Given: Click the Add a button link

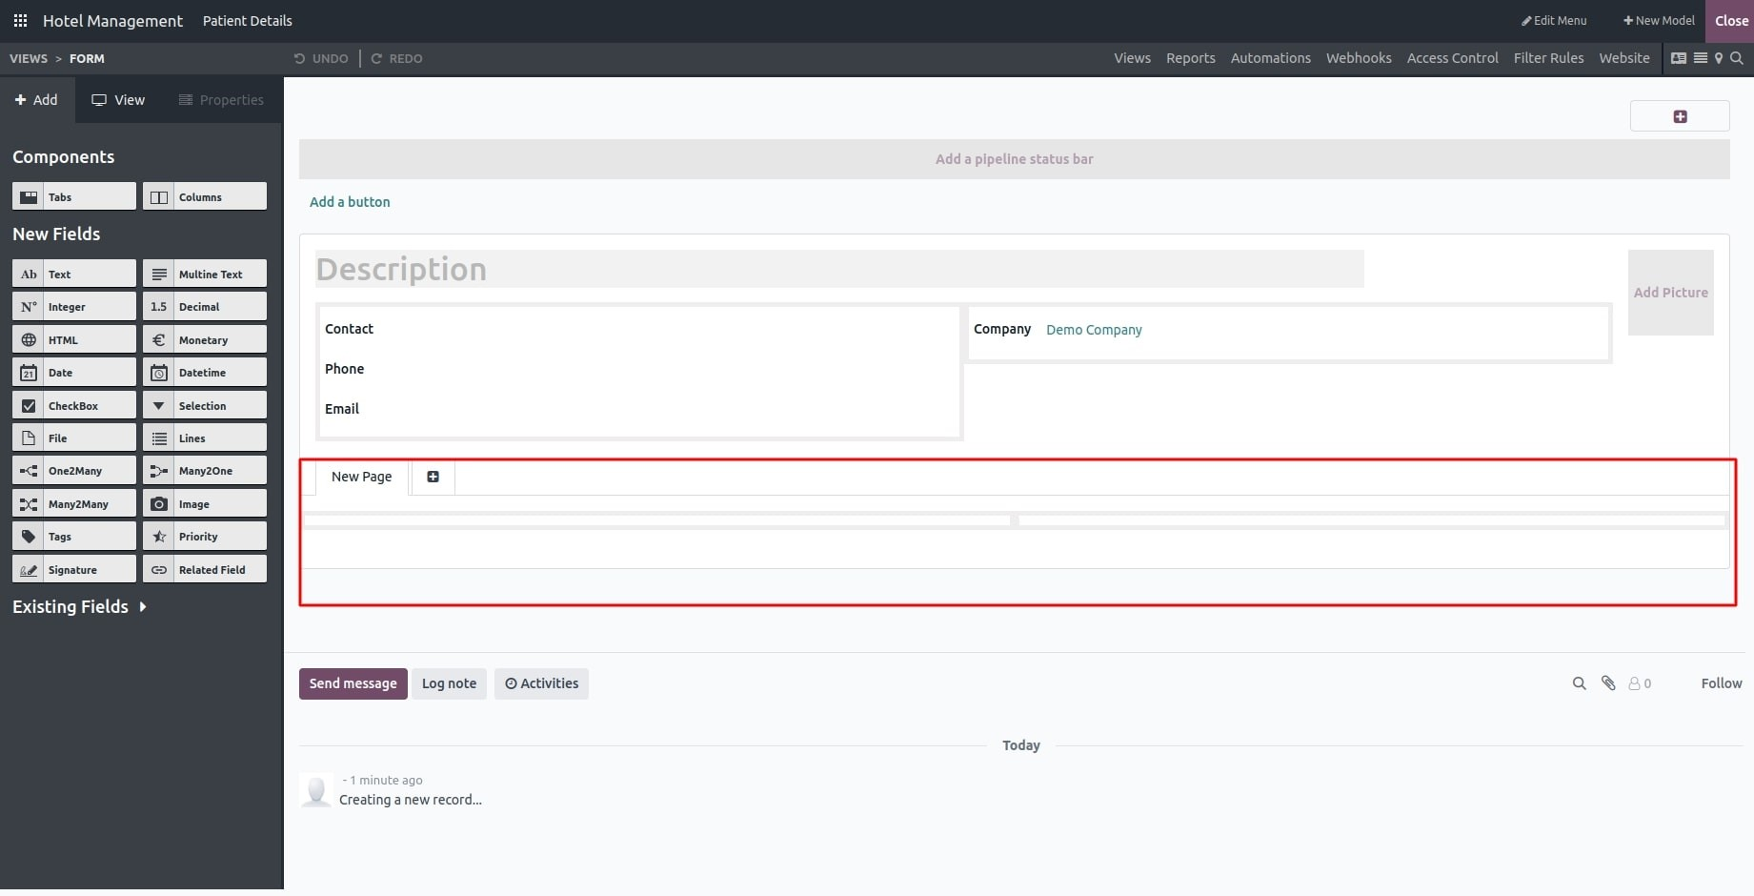Looking at the screenshot, I should coord(350,202).
